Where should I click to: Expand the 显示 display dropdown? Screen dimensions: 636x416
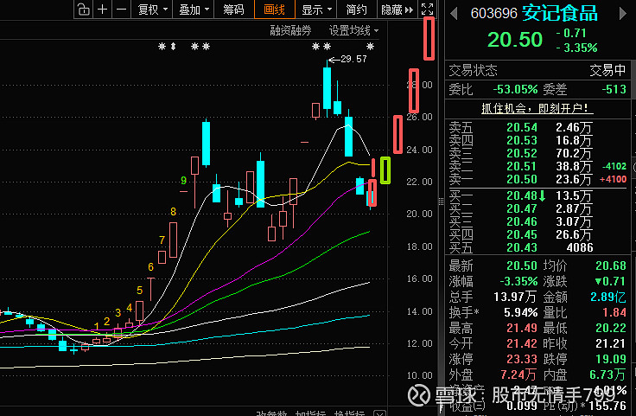click(316, 10)
